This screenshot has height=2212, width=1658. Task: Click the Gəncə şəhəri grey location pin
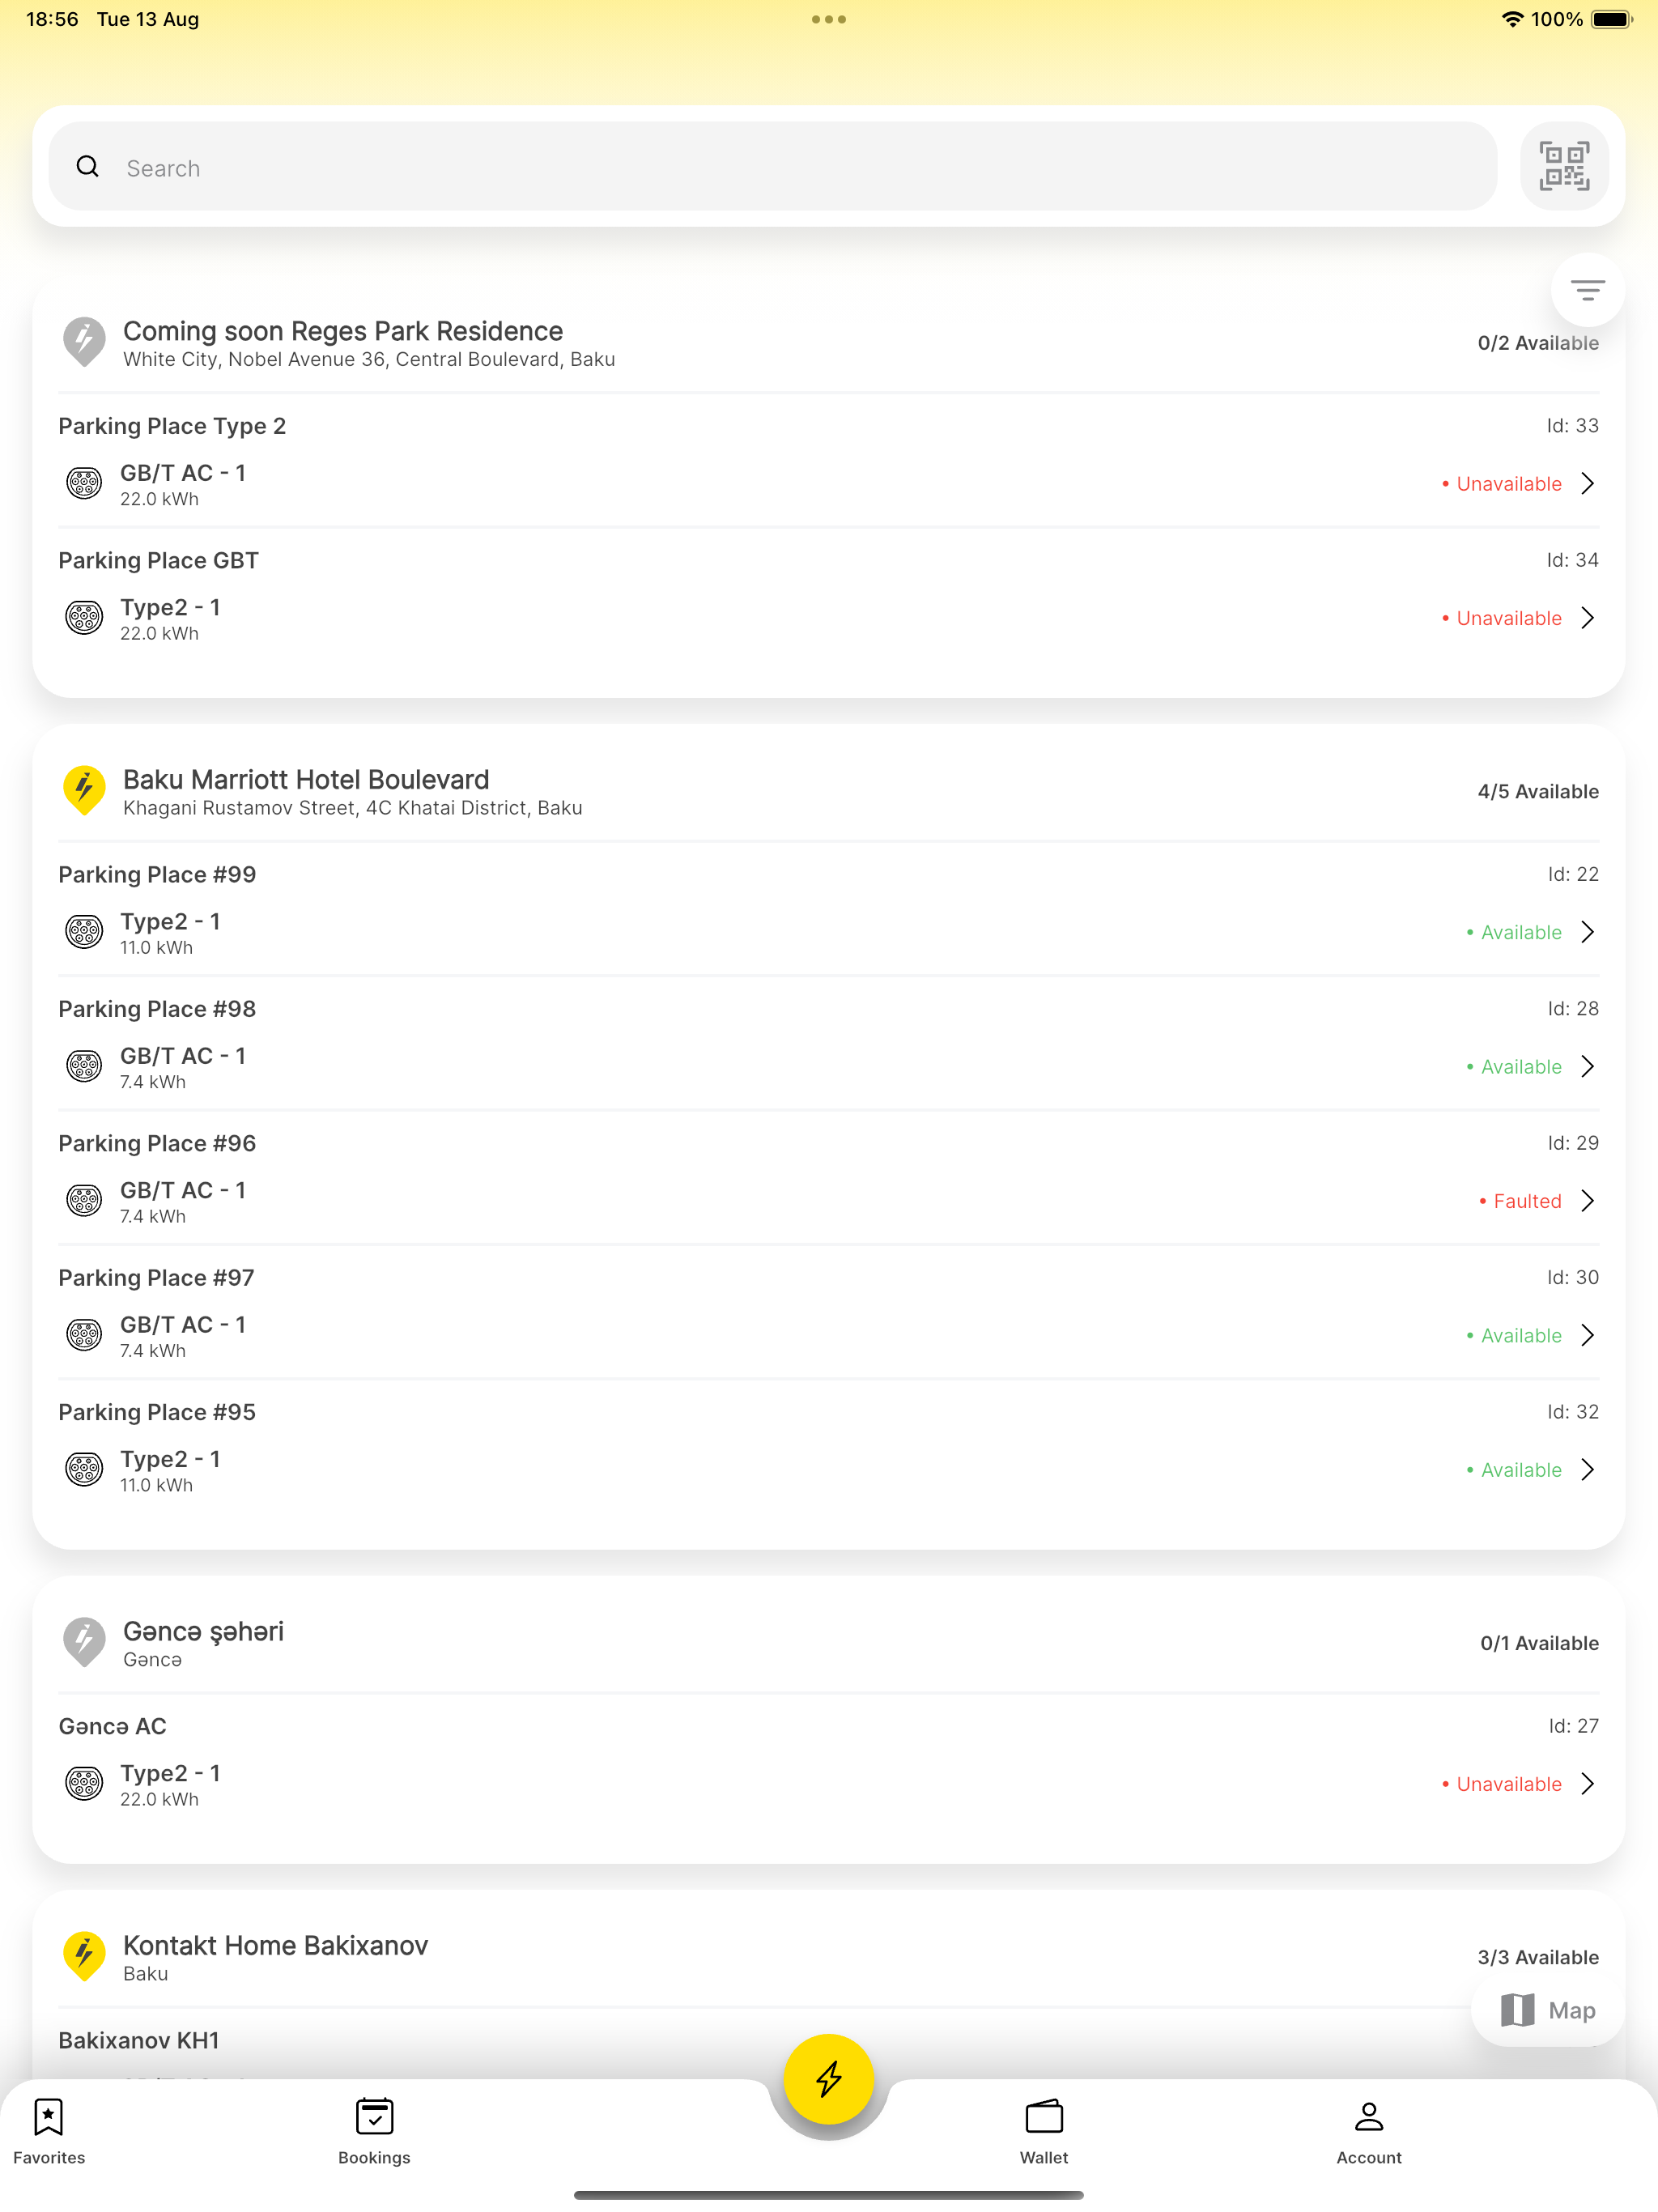click(x=84, y=1642)
